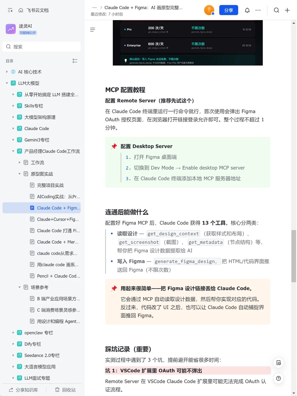Expand the Skills专栏 node
Viewport: 297px width, 396px height.
click(13, 106)
